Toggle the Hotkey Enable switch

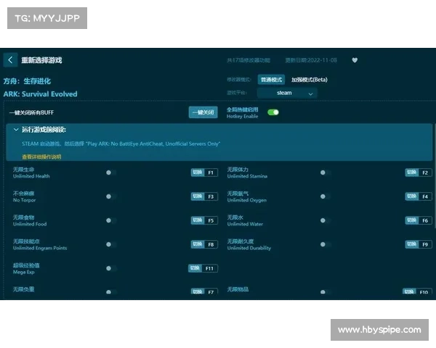273,112
